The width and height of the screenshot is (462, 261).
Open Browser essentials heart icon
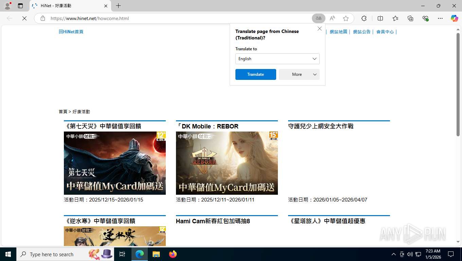pyautogui.click(x=425, y=18)
